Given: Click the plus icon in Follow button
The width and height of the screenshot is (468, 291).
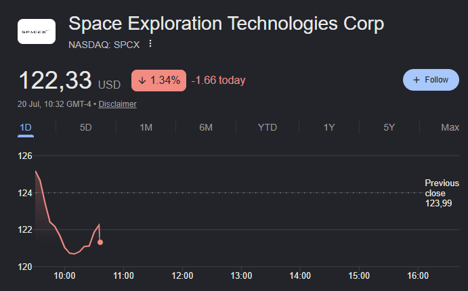Looking at the screenshot, I should click(x=416, y=80).
